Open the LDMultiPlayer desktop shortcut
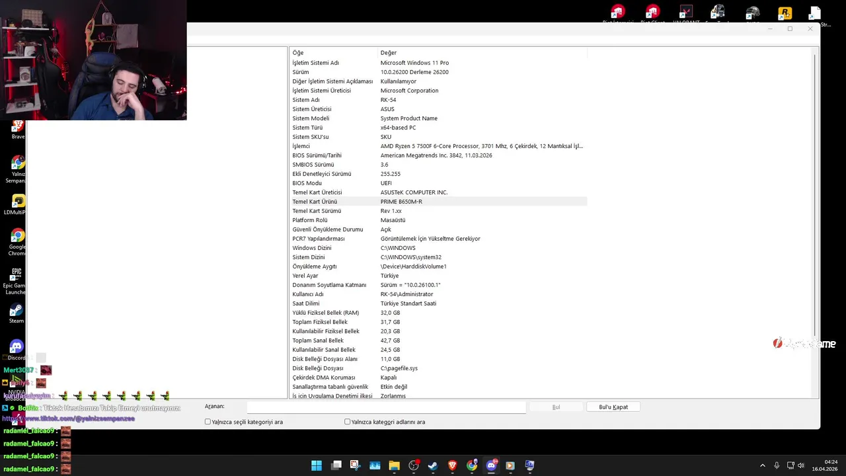This screenshot has height=476, width=846. pyautogui.click(x=17, y=204)
